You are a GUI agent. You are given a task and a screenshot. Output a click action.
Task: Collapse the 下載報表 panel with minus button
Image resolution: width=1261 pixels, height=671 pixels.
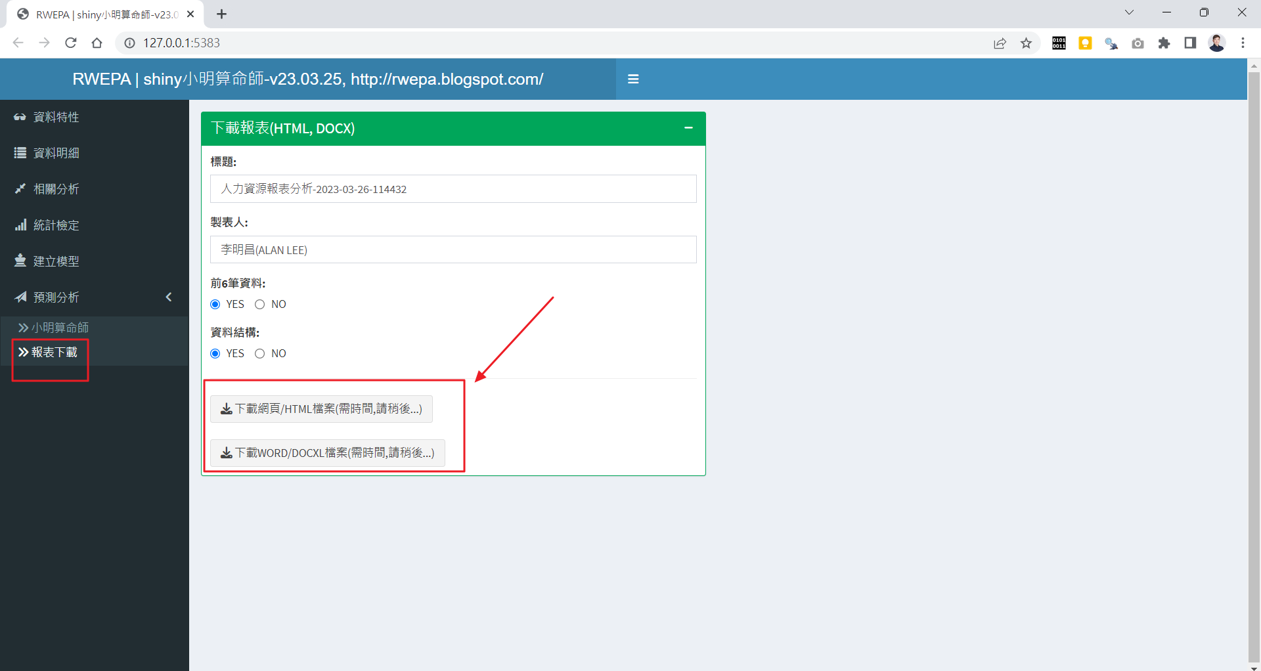click(x=688, y=128)
